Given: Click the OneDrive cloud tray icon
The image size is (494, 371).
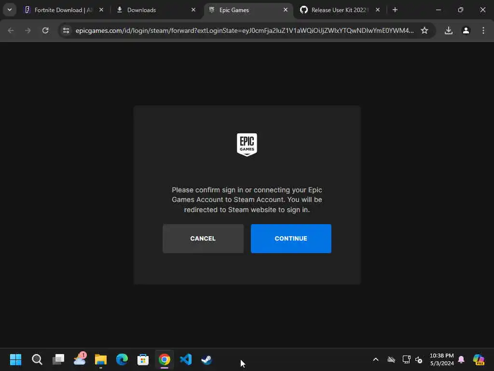Looking at the screenshot, I should pyautogui.click(x=391, y=359).
